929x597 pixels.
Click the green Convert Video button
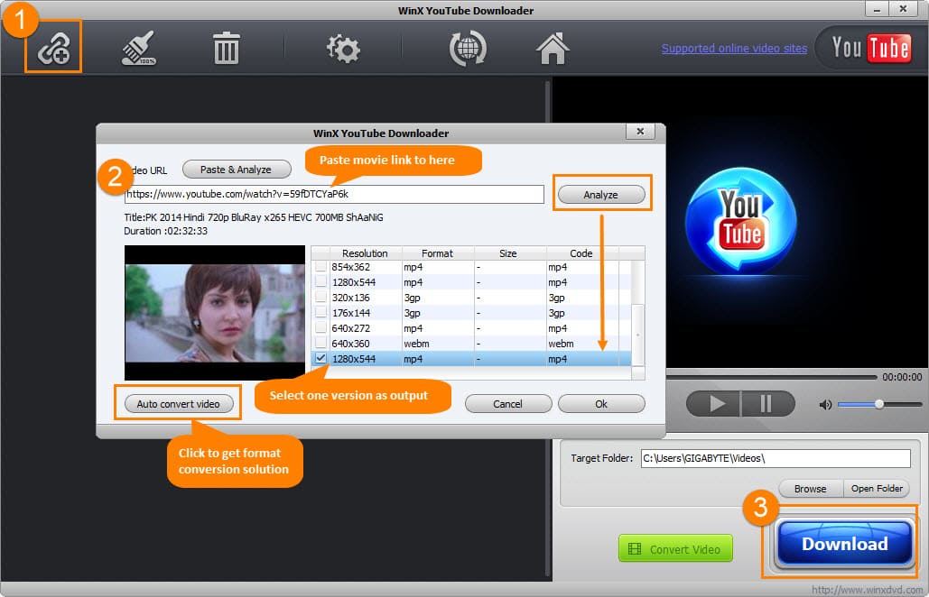(675, 548)
